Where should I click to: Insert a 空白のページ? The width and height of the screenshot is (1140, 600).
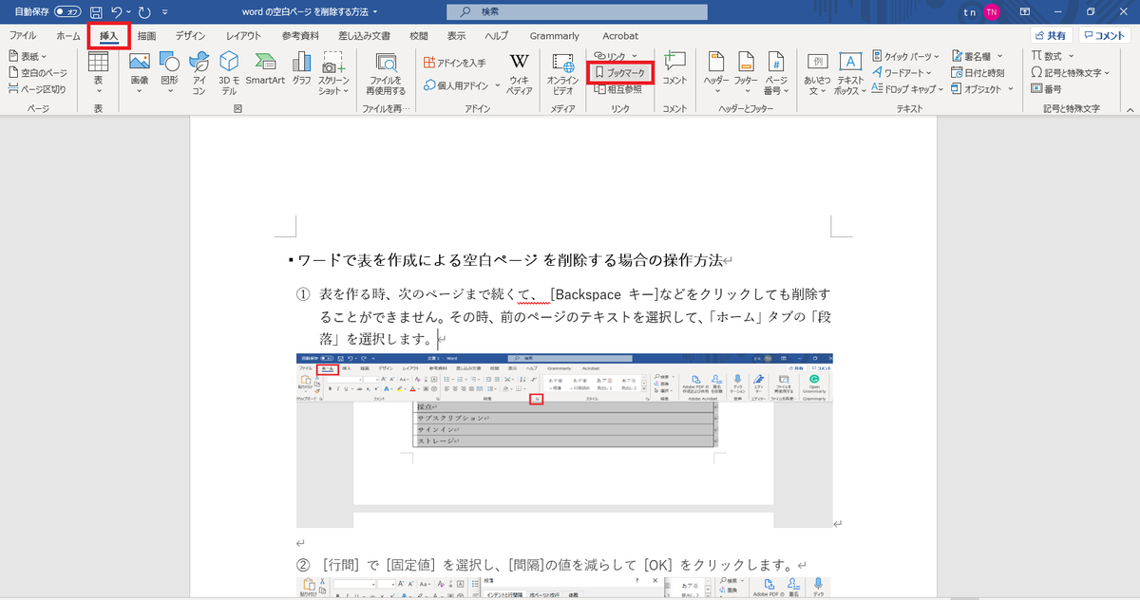tap(37, 73)
